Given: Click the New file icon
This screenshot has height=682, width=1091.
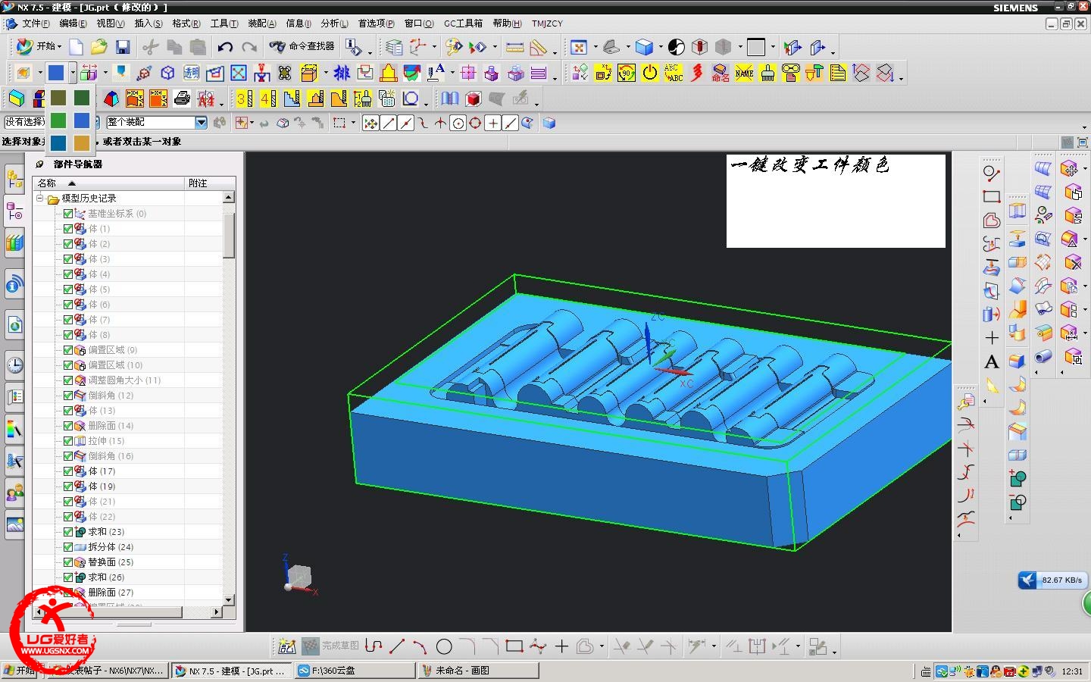Looking at the screenshot, I should [76, 47].
